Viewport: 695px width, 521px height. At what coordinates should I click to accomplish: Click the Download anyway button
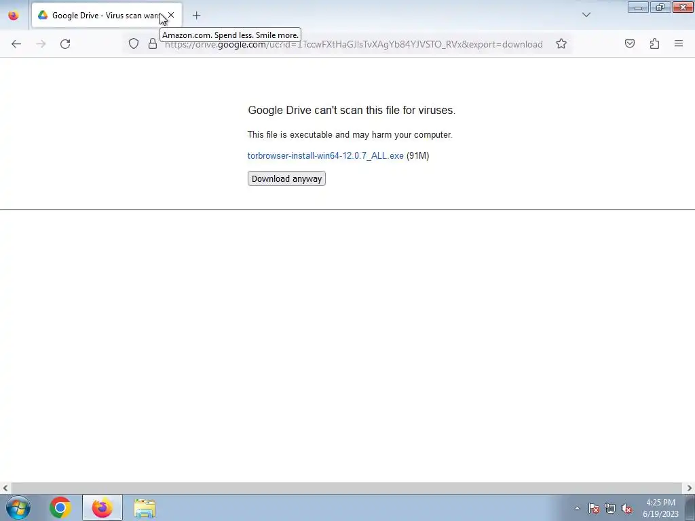[x=286, y=178]
